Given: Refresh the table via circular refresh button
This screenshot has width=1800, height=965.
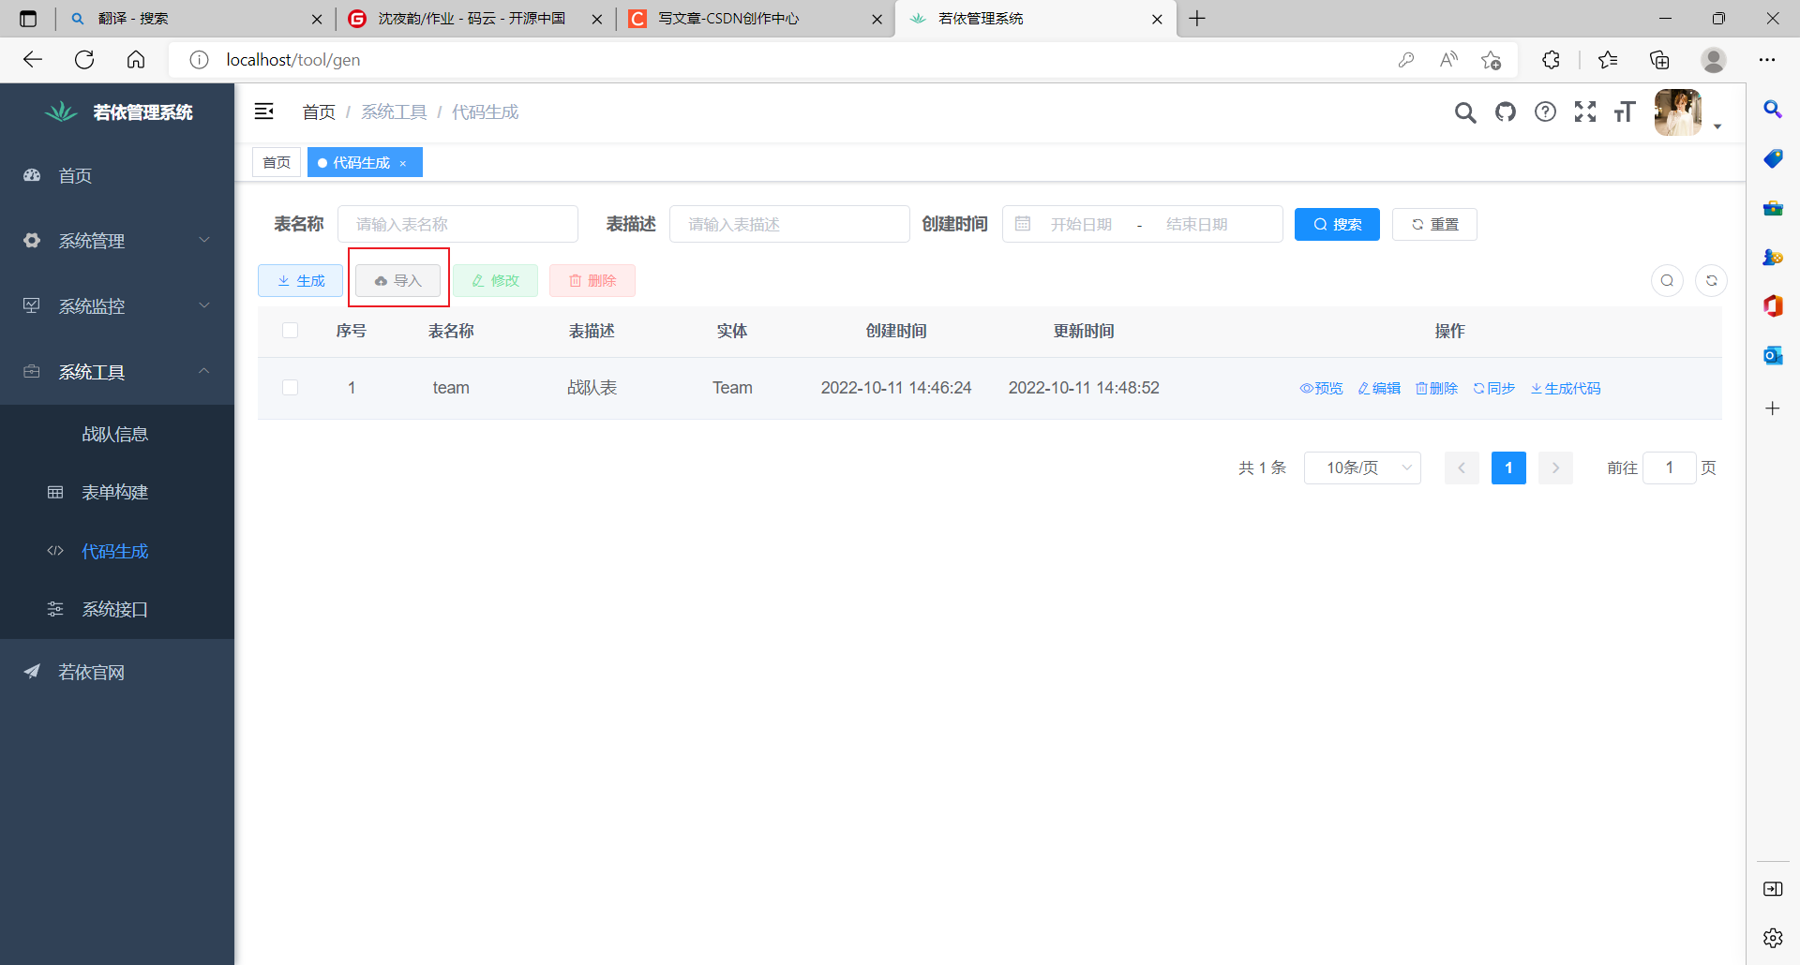Looking at the screenshot, I should [x=1711, y=280].
